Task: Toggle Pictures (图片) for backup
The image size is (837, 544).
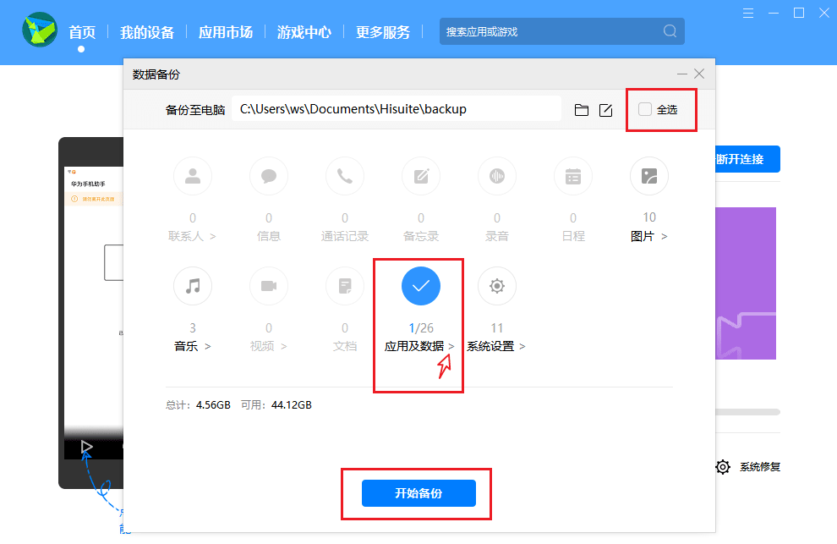Action: (648, 176)
